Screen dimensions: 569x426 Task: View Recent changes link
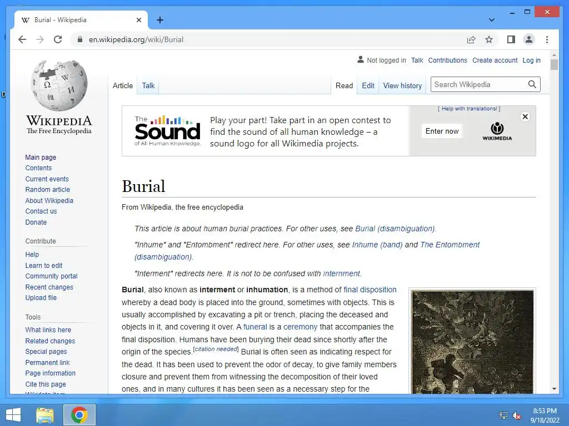point(49,287)
